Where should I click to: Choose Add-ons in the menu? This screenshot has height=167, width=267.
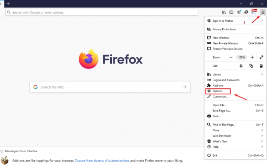(x=218, y=86)
